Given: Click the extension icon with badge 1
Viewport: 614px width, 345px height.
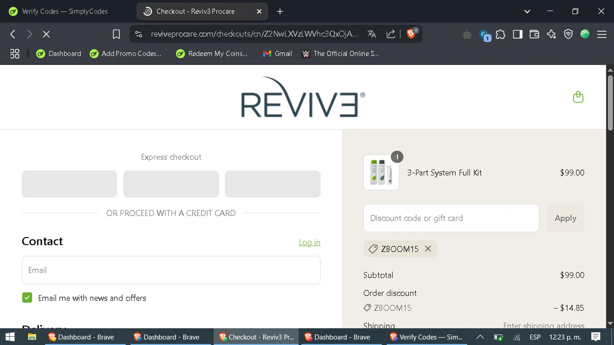Looking at the screenshot, I should click(485, 35).
